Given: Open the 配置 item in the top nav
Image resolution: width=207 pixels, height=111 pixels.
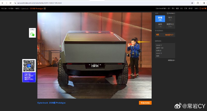Looking at the screenshot, I should click(177, 9).
